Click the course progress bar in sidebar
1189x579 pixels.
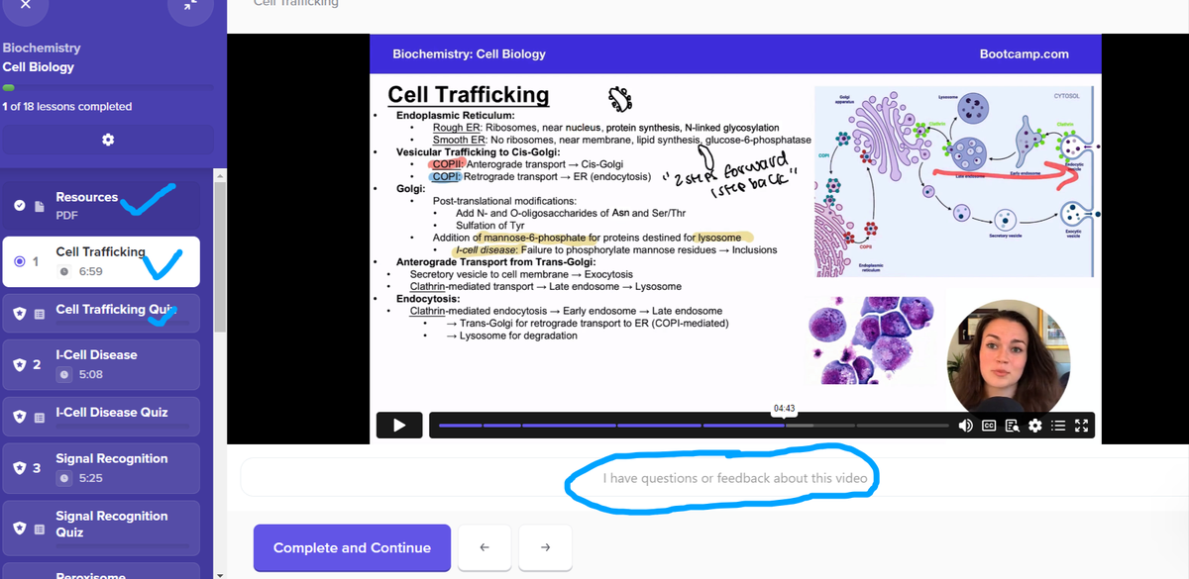[107, 87]
